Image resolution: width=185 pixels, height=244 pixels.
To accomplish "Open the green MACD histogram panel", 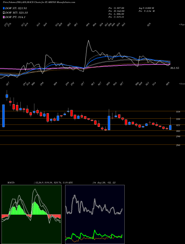I will (x=31, y=214).
